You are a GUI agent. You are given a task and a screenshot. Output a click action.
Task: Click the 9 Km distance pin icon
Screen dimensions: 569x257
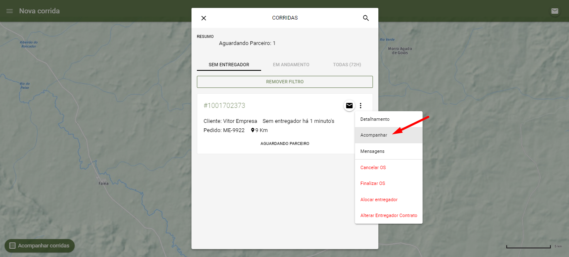click(x=252, y=130)
